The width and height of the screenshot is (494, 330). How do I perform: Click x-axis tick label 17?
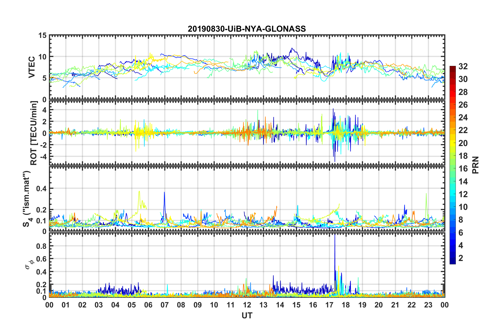tap(329, 305)
